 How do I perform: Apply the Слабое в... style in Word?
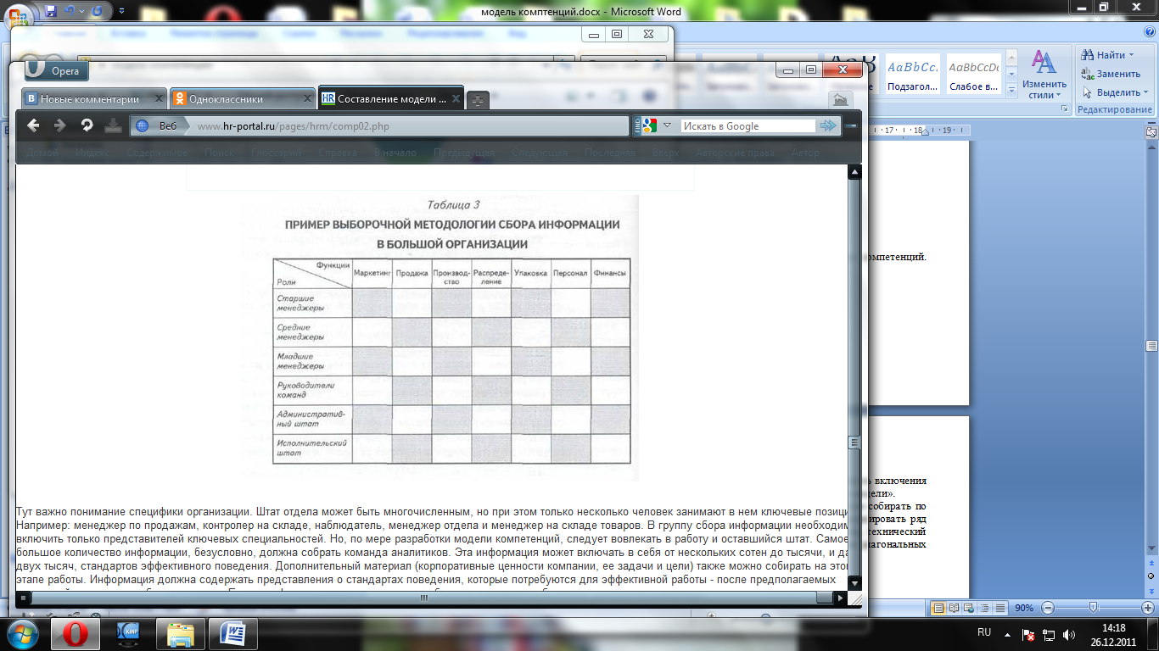pos(973,73)
